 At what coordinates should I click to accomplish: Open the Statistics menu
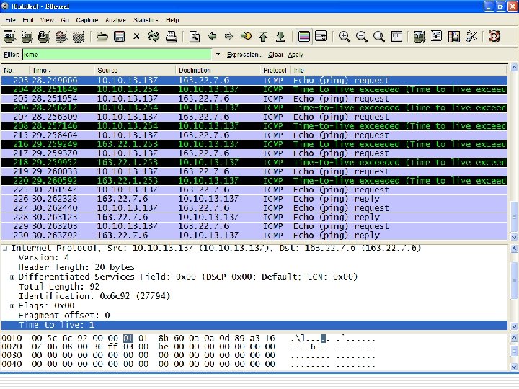pyautogui.click(x=146, y=20)
